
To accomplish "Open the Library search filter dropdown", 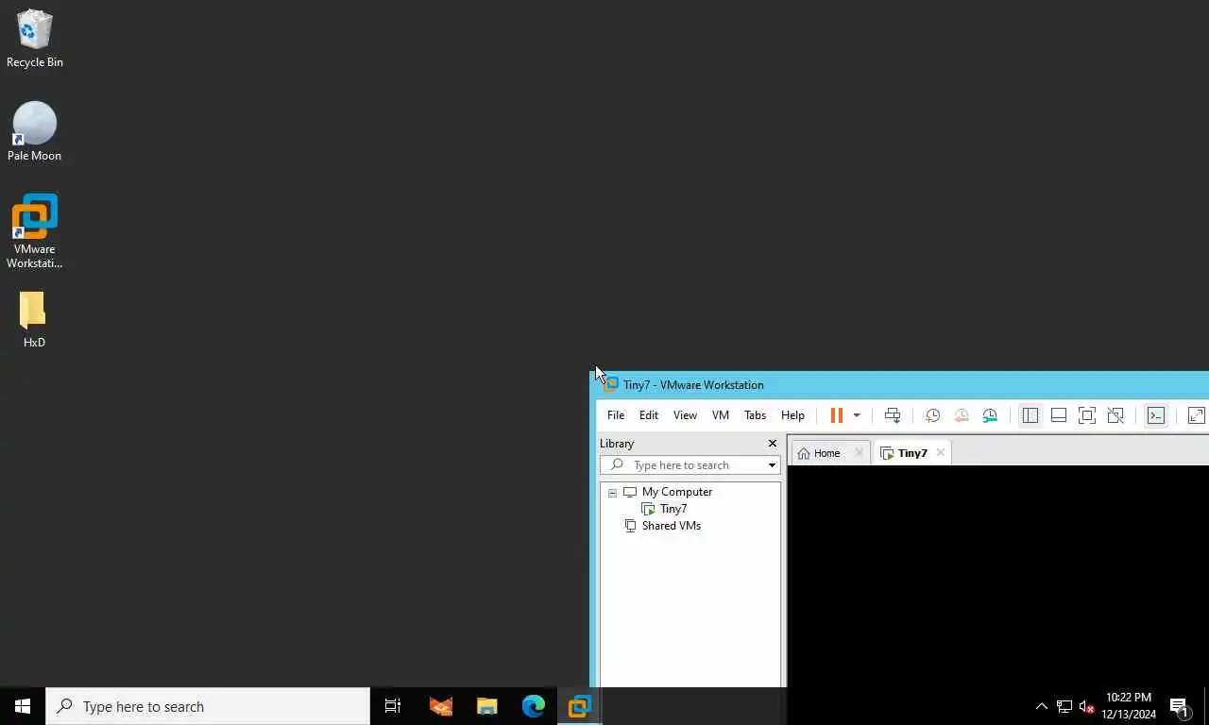I will click(x=772, y=465).
